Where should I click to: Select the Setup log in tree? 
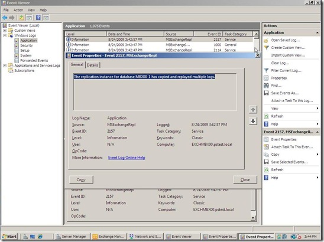pyautogui.click(x=25, y=51)
